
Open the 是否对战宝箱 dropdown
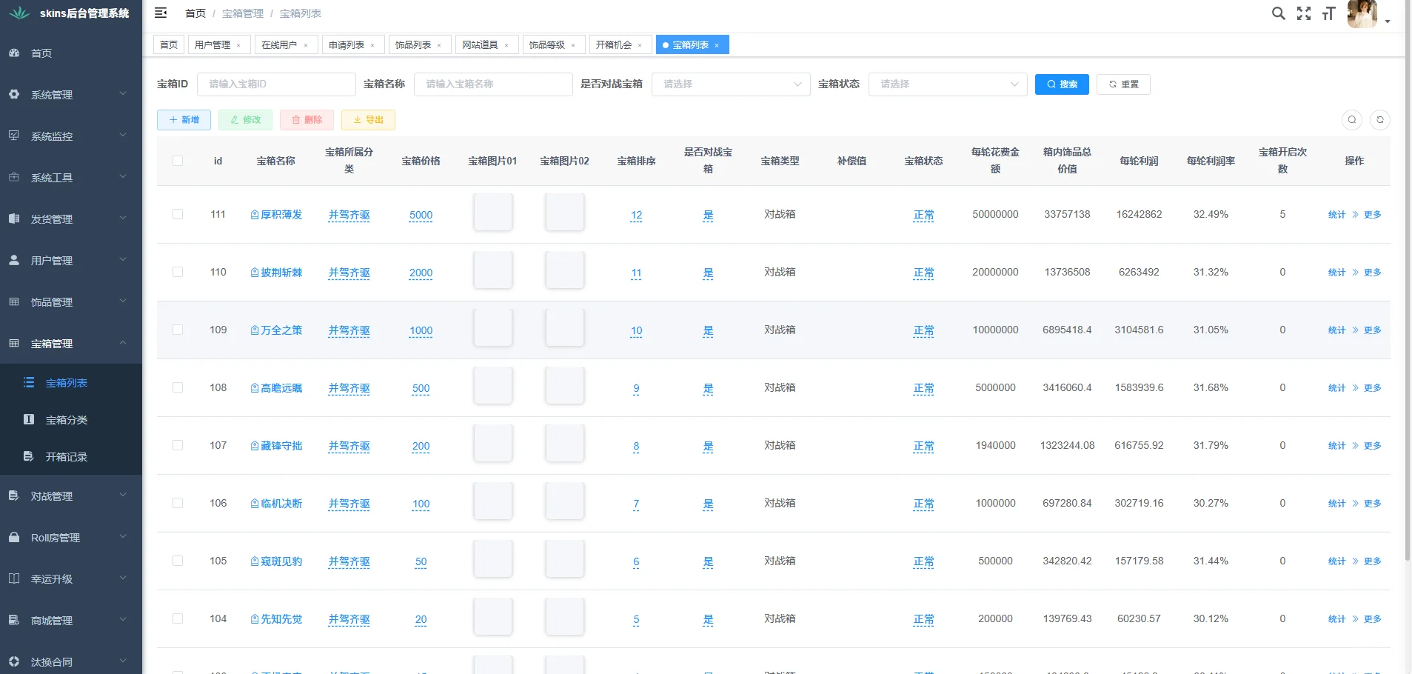[x=731, y=84]
